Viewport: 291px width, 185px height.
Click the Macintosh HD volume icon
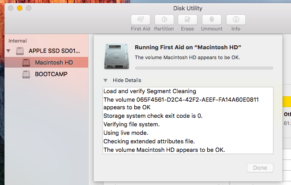[x=27, y=63]
